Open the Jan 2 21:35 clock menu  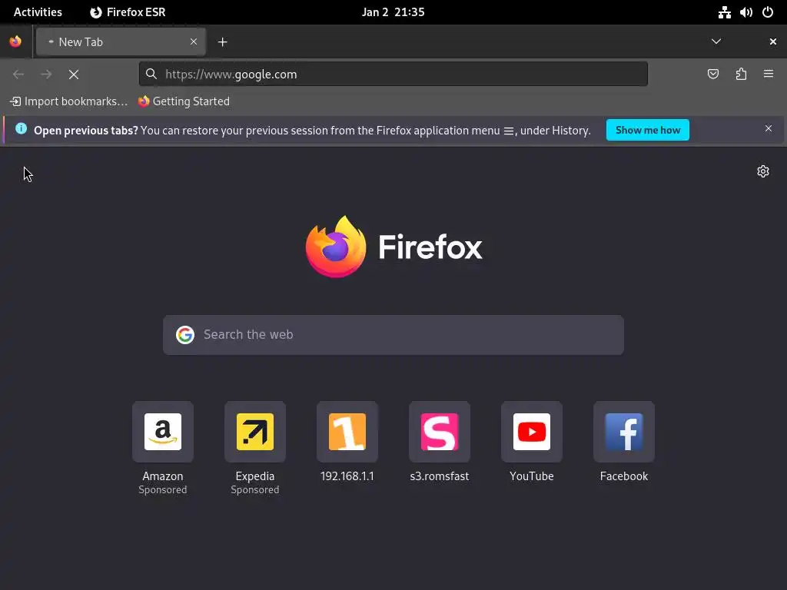coord(393,12)
